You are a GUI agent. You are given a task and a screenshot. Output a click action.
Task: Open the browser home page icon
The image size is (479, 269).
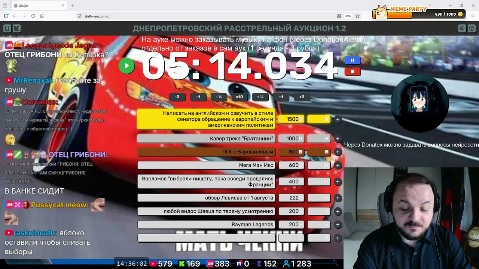click(42, 16)
